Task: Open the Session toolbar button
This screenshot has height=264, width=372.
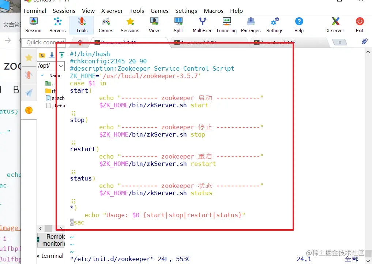Action: coord(33,25)
